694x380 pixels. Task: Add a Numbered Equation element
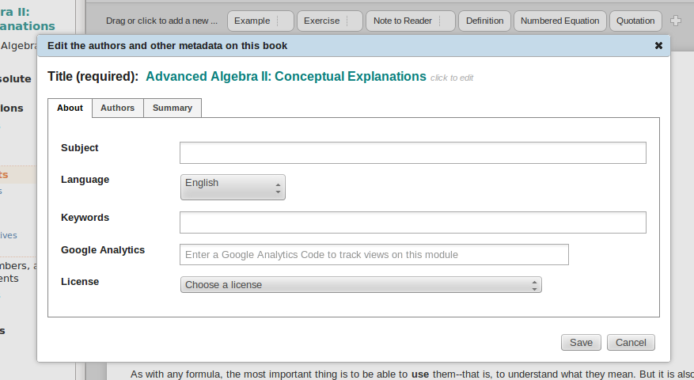561,21
